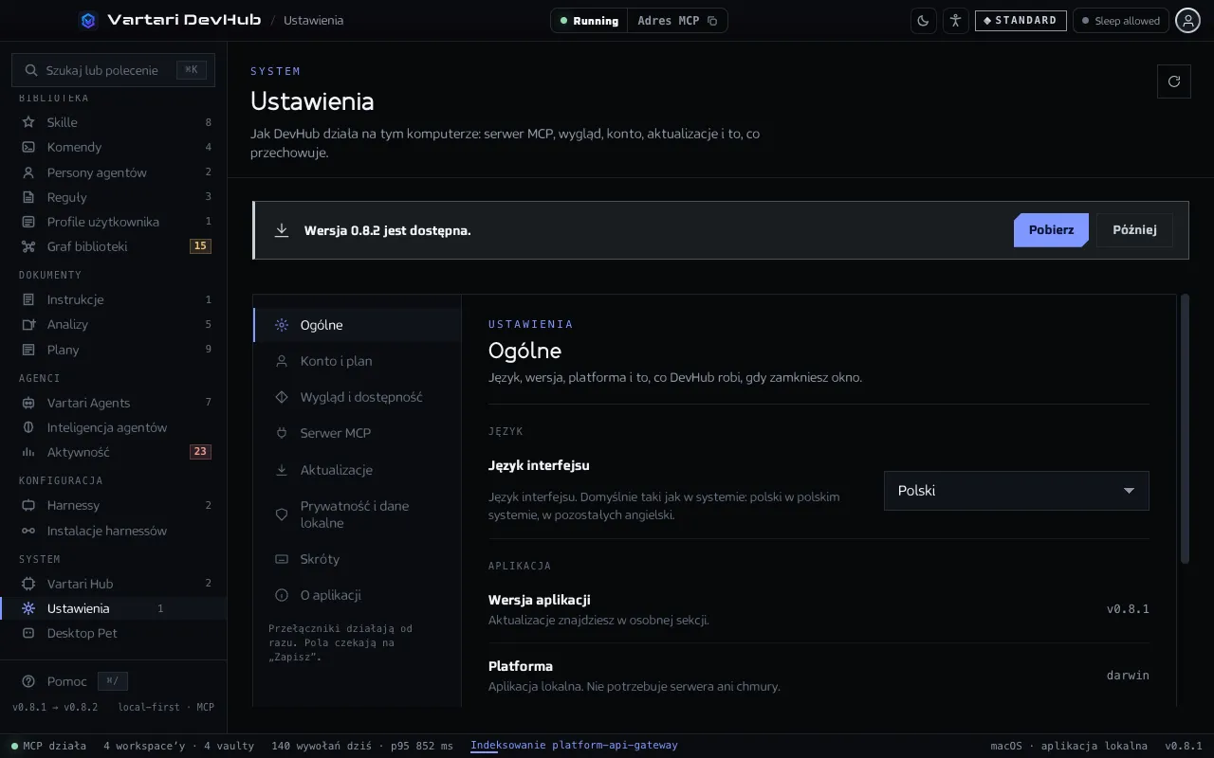Switch to the Konto i plan tab
Screen dimensions: 1214x758
357,361
